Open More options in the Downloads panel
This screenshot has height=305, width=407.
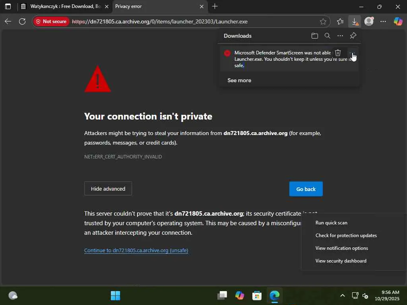pyautogui.click(x=340, y=36)
